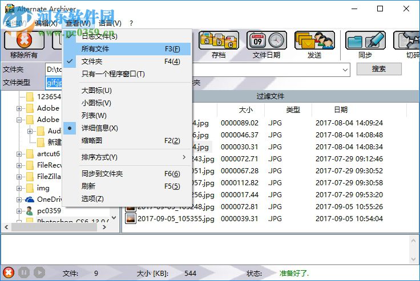Click the Filter Files (过滤文件) header bar

pyautogui.click(x=270, y=96)
